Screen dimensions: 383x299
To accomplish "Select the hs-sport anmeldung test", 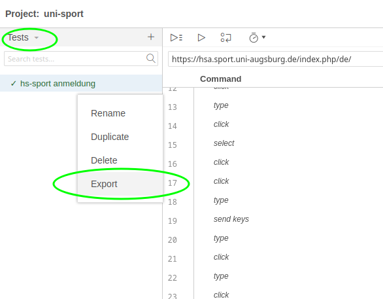I will [81, 83].
